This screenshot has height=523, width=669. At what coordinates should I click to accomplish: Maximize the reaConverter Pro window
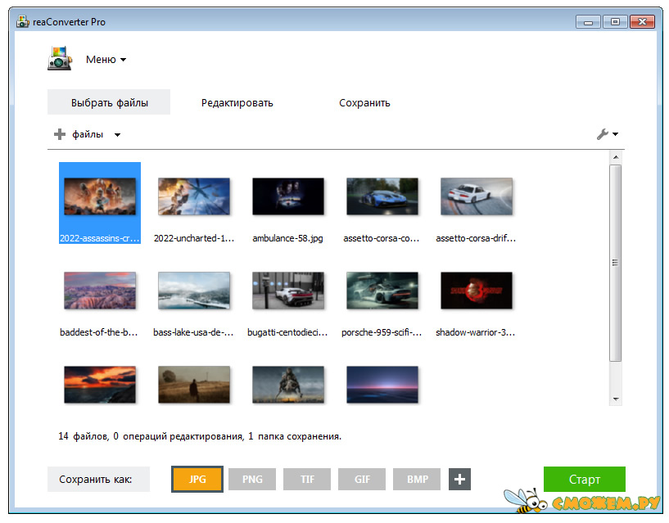(615, 22)
